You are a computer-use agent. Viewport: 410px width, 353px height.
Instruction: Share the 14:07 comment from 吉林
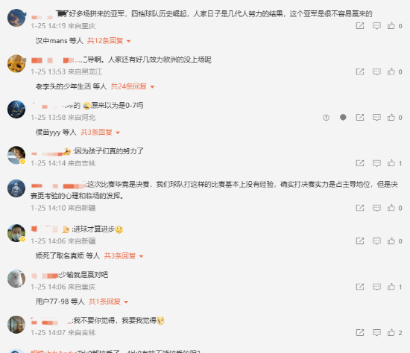[360, 332]
